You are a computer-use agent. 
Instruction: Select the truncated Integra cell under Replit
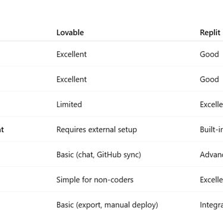pyautogui.click(x=211, y=205)
